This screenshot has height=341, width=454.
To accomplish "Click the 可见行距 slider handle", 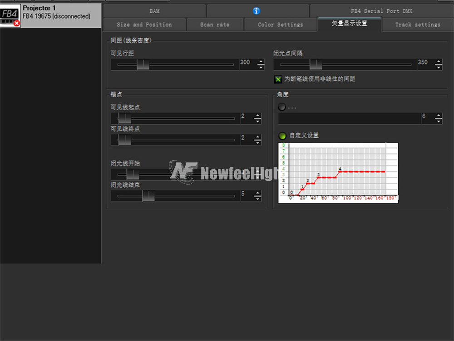I will pos(143,65).
